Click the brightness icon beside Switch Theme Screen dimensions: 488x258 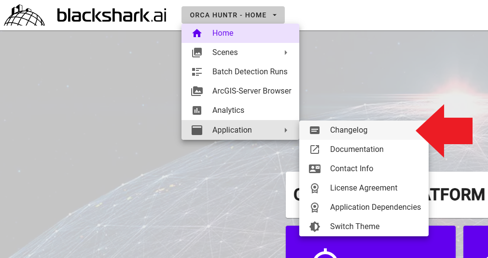pyautogui.click(x=315, y=227)
